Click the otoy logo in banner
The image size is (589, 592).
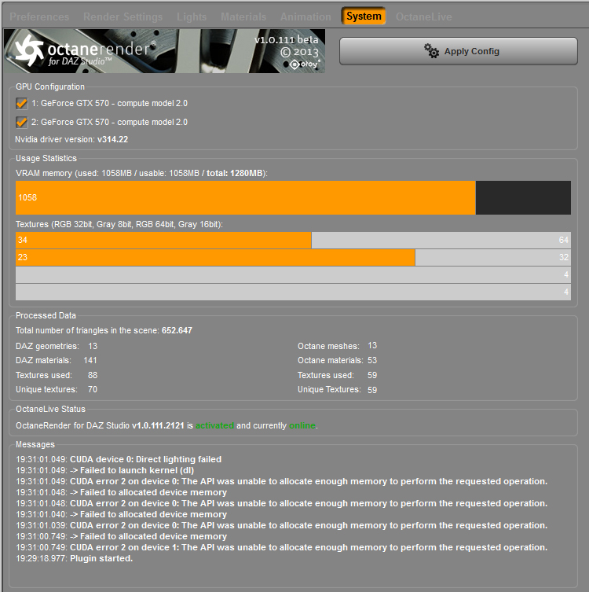click(305, 64)
